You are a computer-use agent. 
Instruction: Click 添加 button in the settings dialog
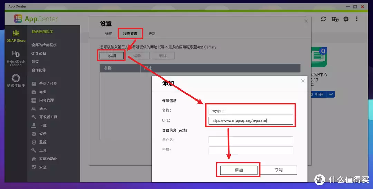click(x=112, y=56)
